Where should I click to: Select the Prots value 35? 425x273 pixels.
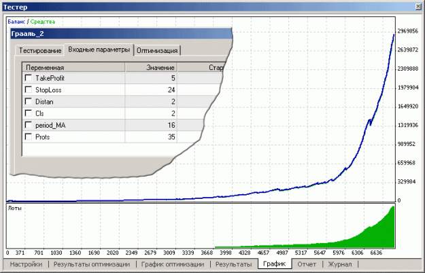coord(171,137)
